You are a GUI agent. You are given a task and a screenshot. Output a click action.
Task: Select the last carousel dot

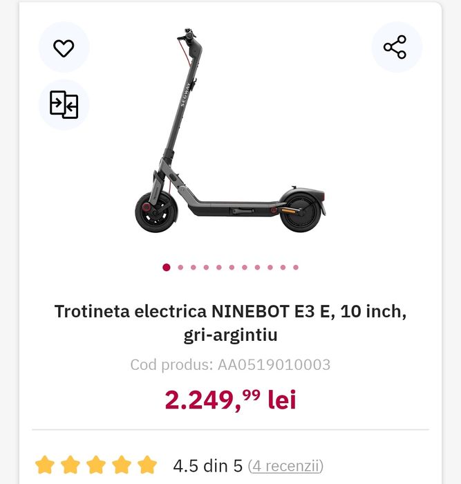tap(295, 268)
